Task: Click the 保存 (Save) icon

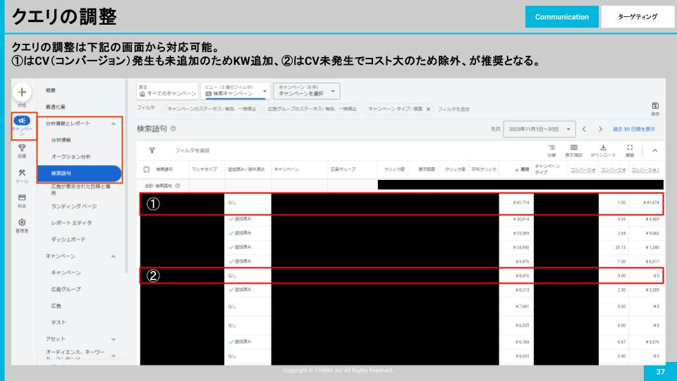Action: coord(655,106)
